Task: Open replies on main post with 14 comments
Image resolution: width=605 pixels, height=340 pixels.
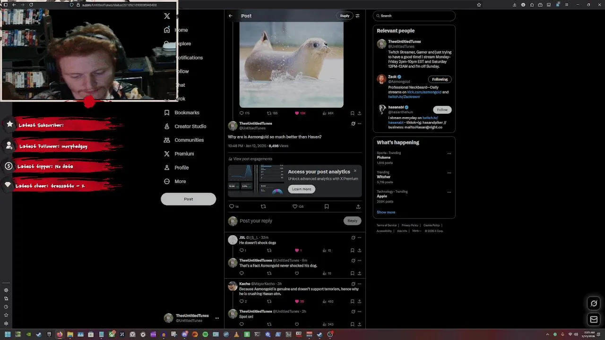Action: tap(233, 206)
